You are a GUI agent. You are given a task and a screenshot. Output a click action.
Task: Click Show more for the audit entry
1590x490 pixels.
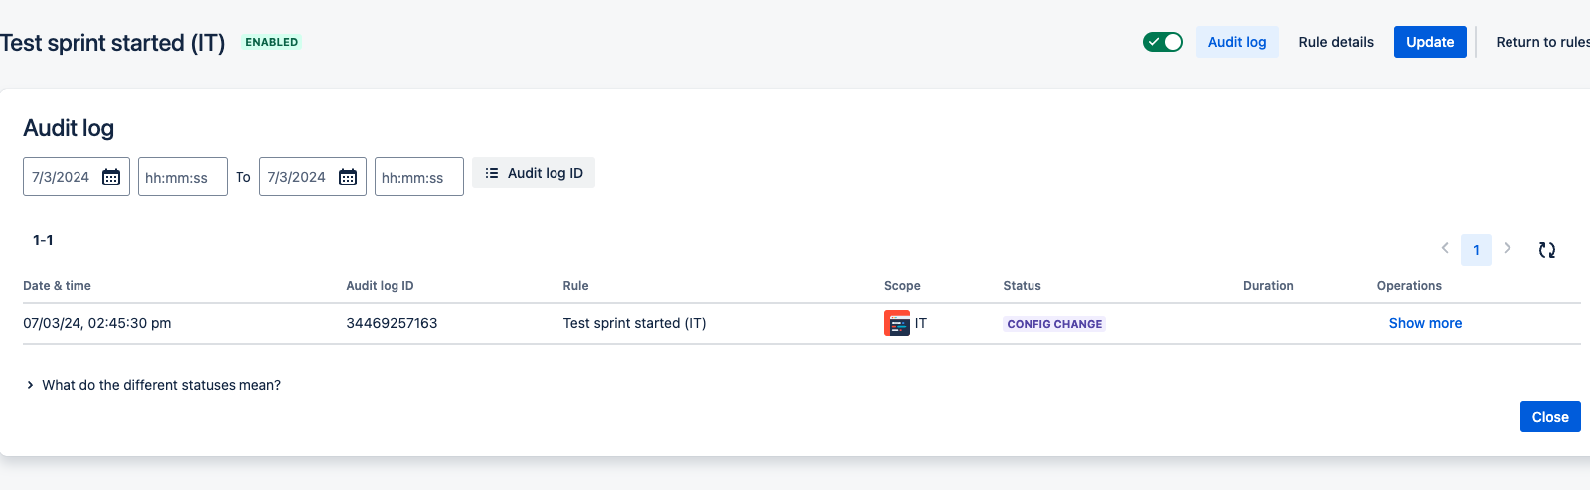(1425, 323)
